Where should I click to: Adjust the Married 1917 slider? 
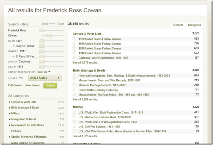(42, 51)
